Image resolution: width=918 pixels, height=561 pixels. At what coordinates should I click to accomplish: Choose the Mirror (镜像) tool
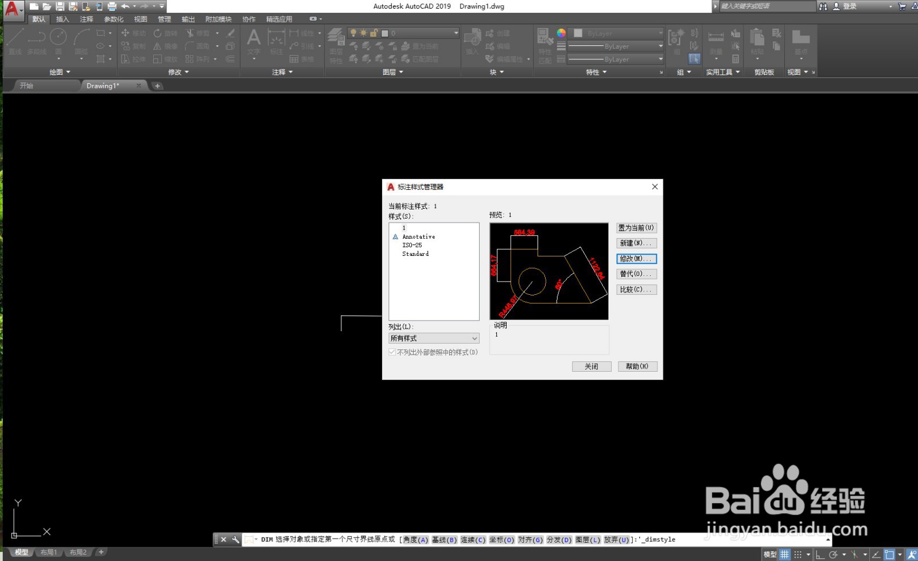coord(165,46)
